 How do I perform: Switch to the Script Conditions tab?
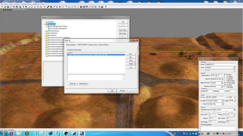[x=82, y=45]
